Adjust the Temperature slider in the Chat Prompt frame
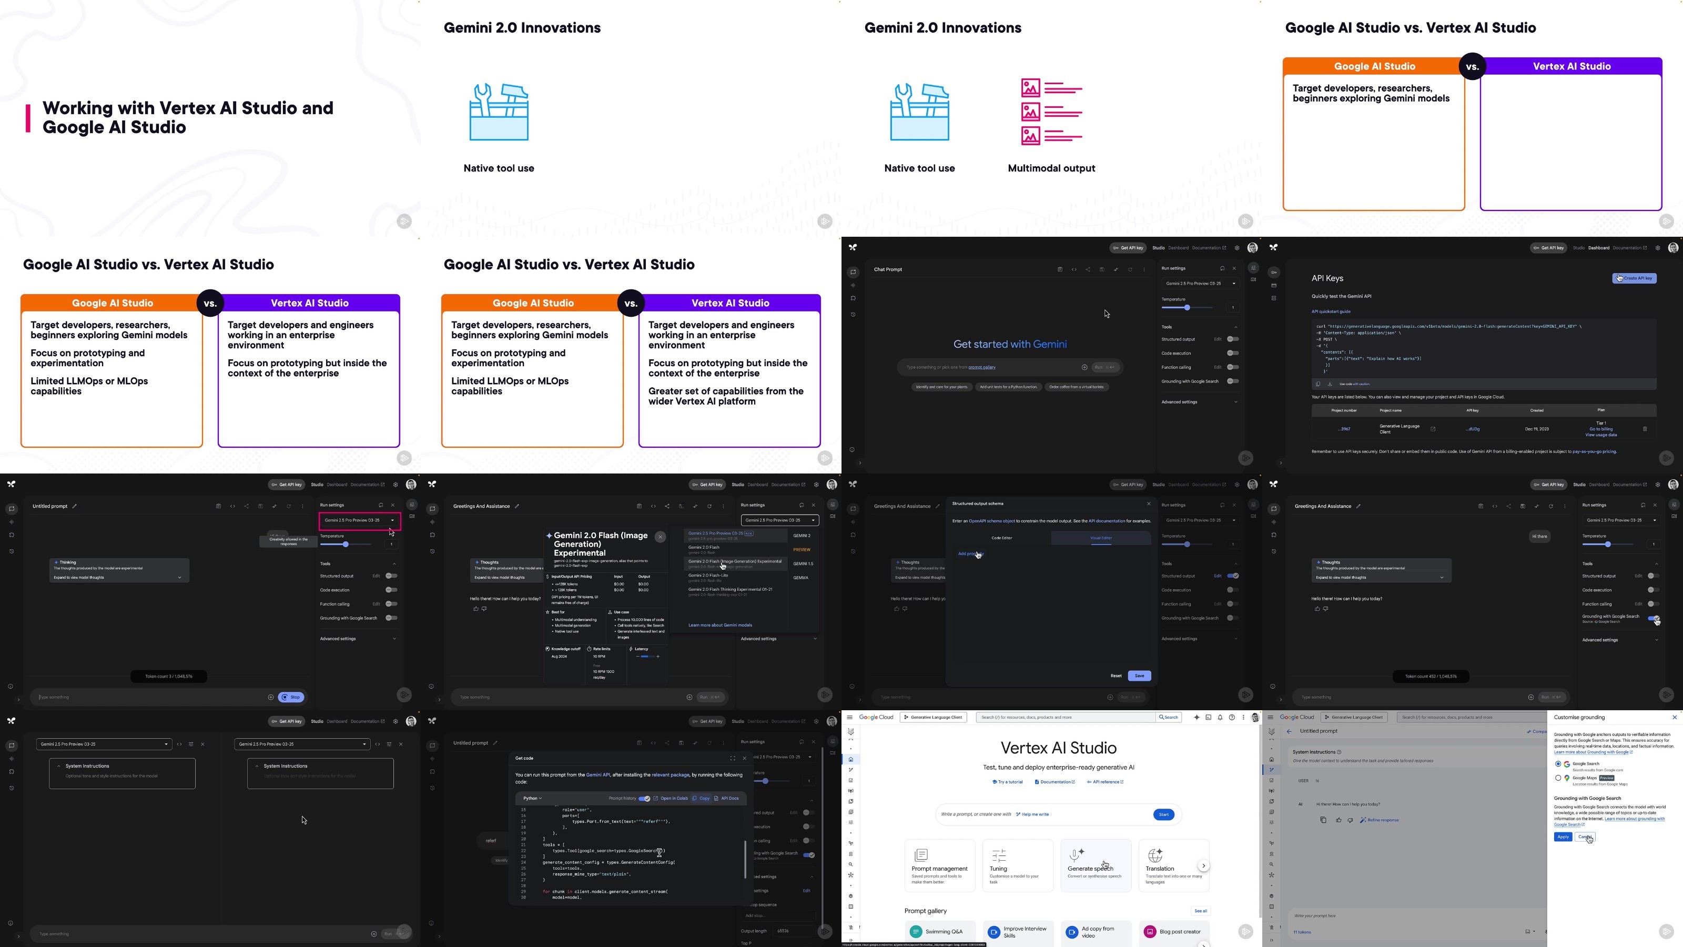The image size is (1683, 947). click(1187, 308)
